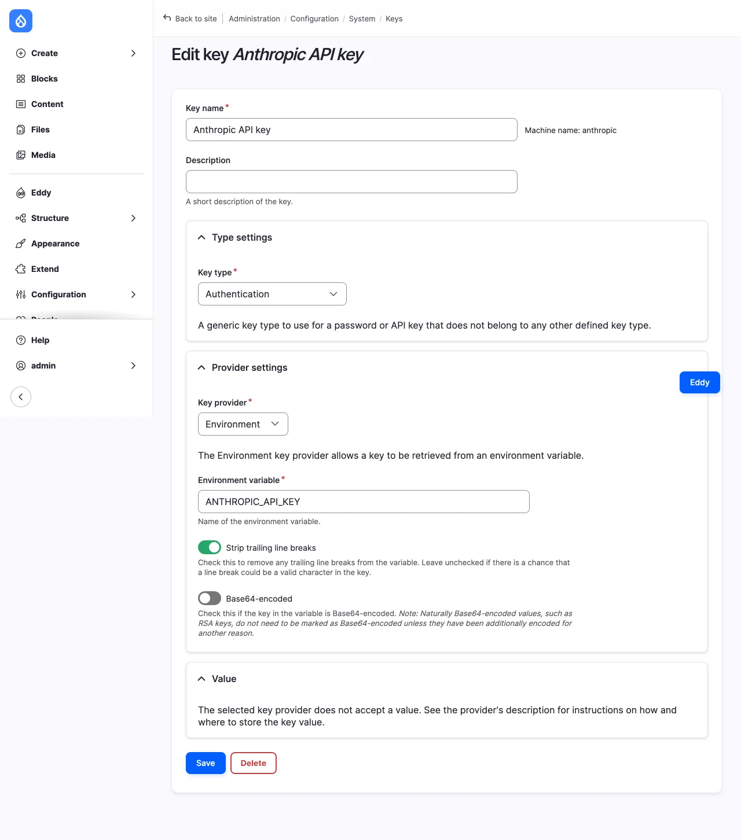Click the Help question mark icon
The width and height of the screenshot is (741, 840).
click(21, 340)
